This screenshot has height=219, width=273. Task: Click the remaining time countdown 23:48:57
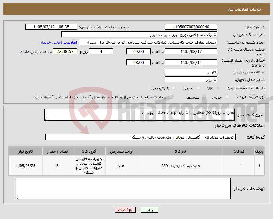pos(65,51)
